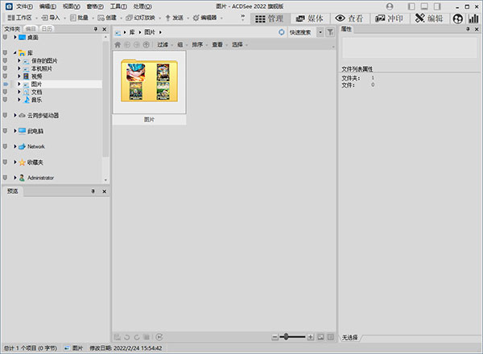Open the 工具(T) menu
483x354 pixels.
pyautogui.click(x=118, y=6)
